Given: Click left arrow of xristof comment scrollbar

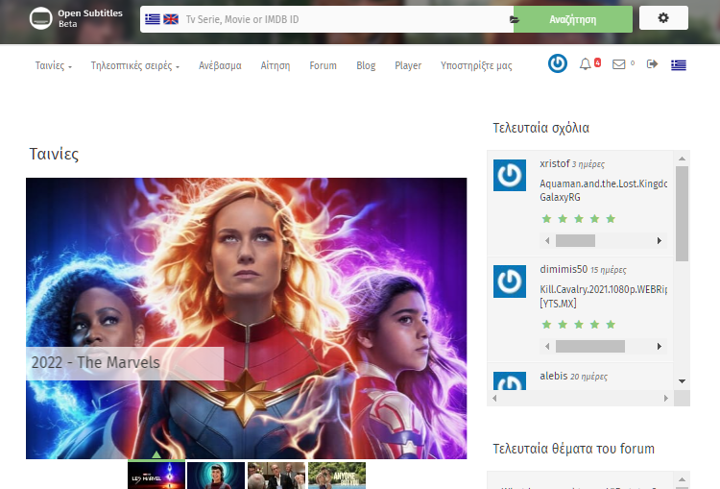Looking at the screenshot, I should point(547,241).
